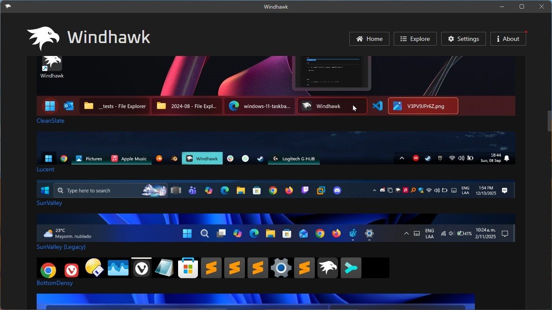Viewport: 552px width, 310px height.
Task: Click blue graph monitor icon in BottomDensy preview
Action: (x=118, y=268)
